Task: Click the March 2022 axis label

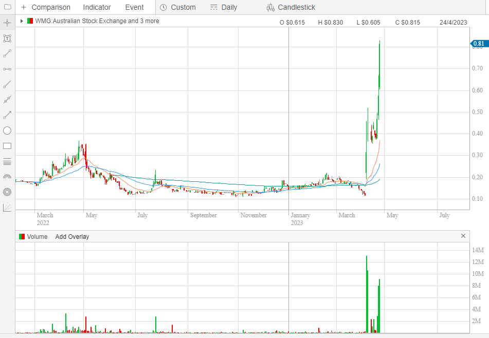Action: (45, 219)
